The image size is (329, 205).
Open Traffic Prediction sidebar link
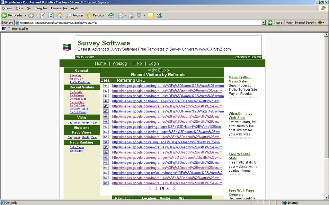pos(80,82)
